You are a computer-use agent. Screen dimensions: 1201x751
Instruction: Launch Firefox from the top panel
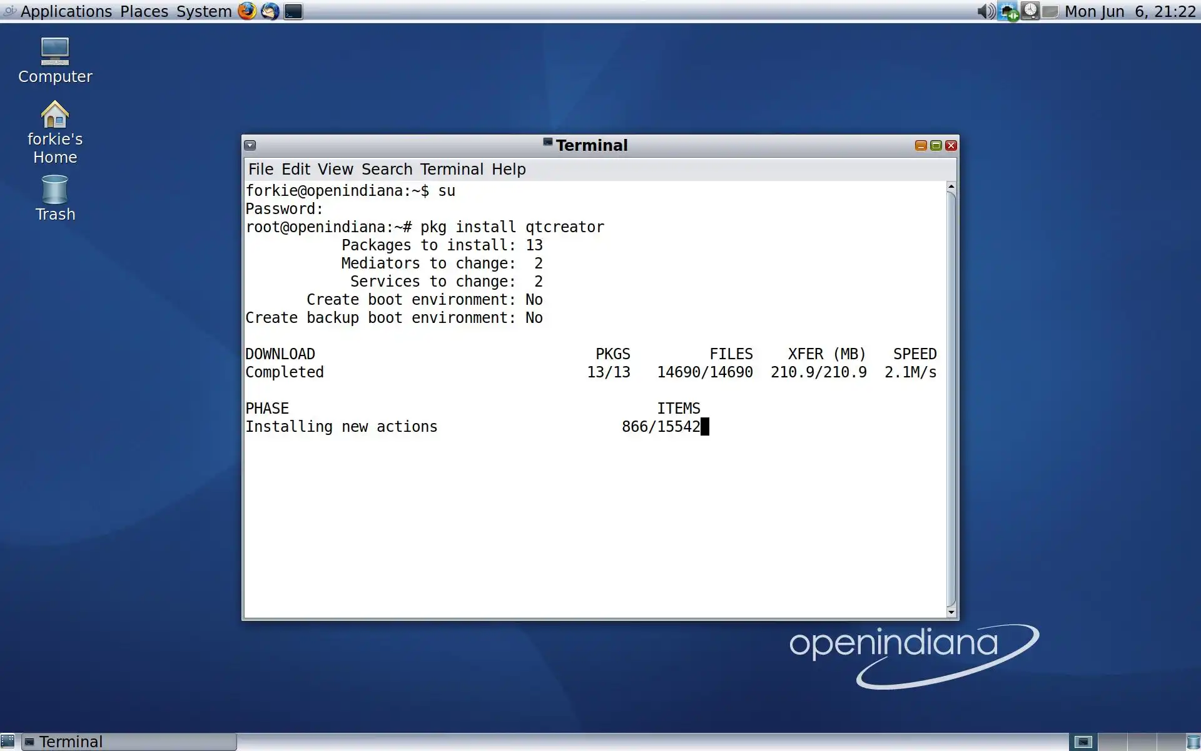(x=247, y=11)
